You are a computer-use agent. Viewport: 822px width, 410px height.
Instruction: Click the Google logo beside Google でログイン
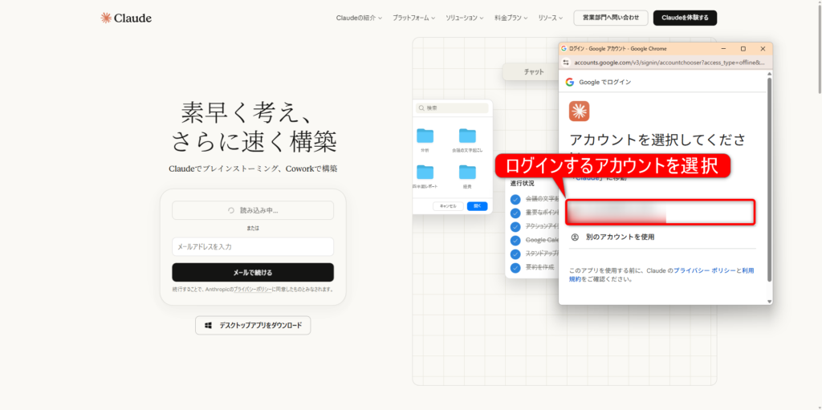tap(569, 82)
